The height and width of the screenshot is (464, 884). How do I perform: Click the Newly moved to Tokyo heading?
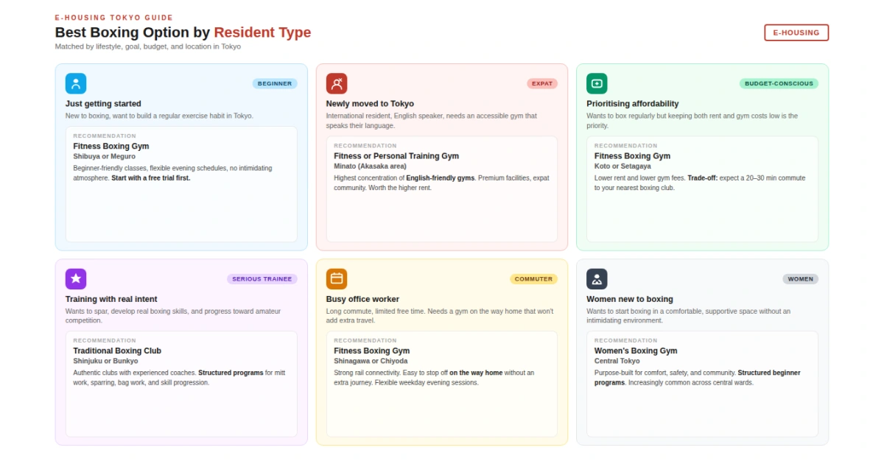click(x=370, y=104)
